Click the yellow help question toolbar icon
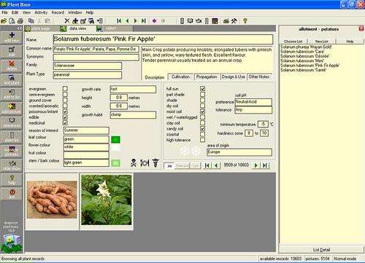365x263 pixels. tap(245, 21)
